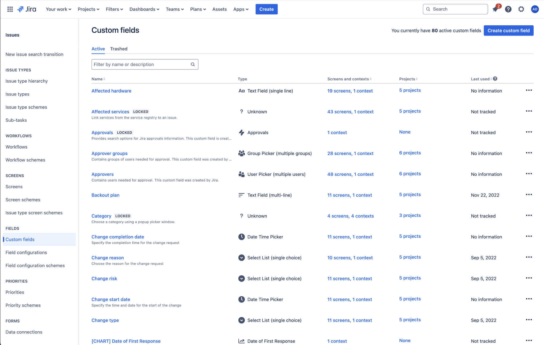544x345 pixels.
Task: Open more actions for Change type
Action: (x=529, y=320)
